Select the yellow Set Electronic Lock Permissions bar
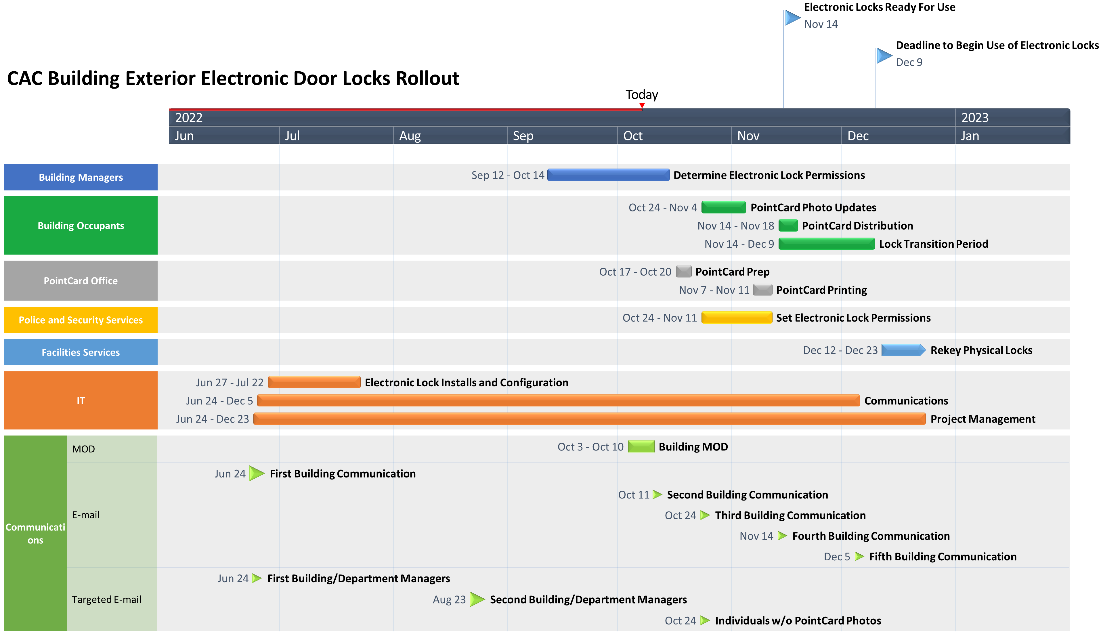Screen dimensions: 1101x634 737,318
